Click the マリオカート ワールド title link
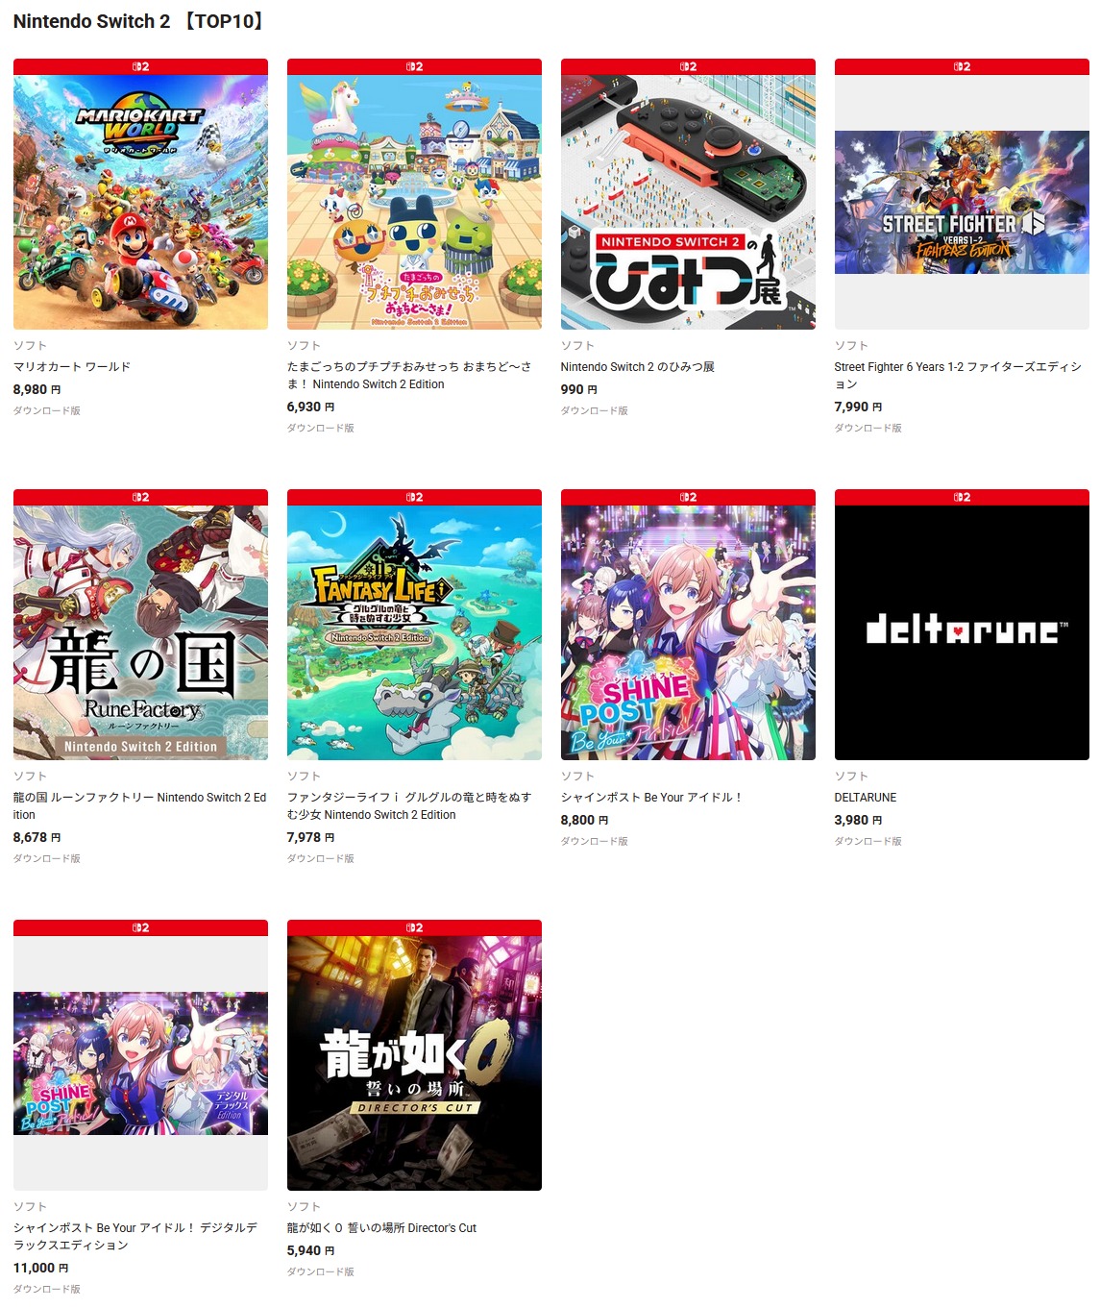The width and height of the screenshot is (1100, 1308). coord(72,367)
